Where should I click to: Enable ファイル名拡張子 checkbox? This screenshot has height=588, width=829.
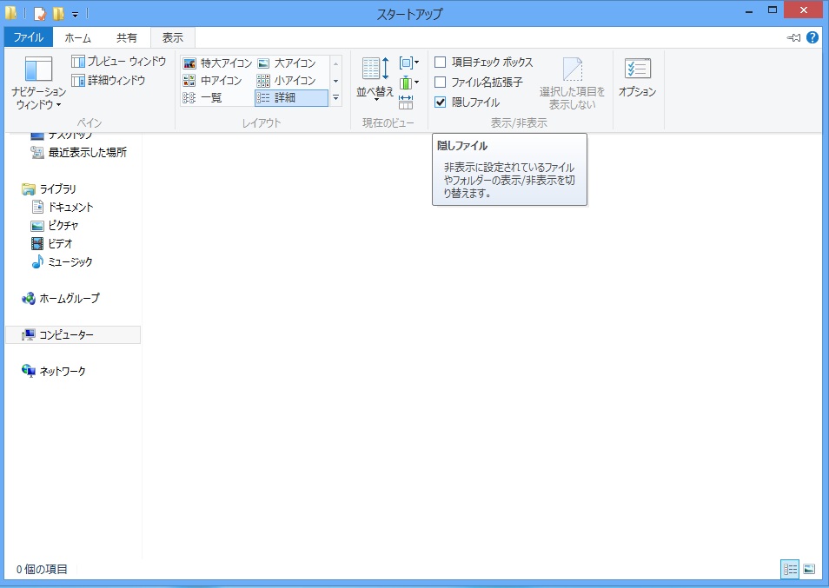click(441, 83)
